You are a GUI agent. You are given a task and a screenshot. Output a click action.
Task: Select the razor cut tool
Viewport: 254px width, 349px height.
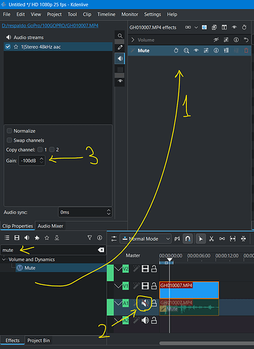[x=211, y=239]
